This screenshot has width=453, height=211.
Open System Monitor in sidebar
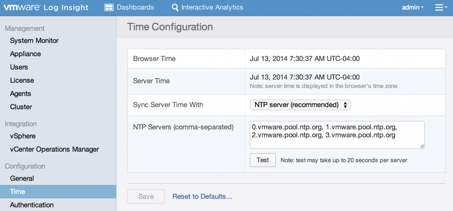(x=34, y=41)
